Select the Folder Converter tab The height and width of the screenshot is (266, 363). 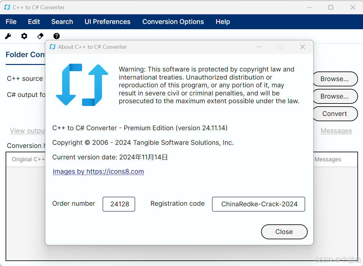point(25,55)
